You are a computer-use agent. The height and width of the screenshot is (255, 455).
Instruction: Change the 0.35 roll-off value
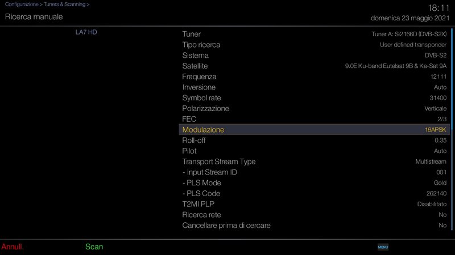point(440,140)
